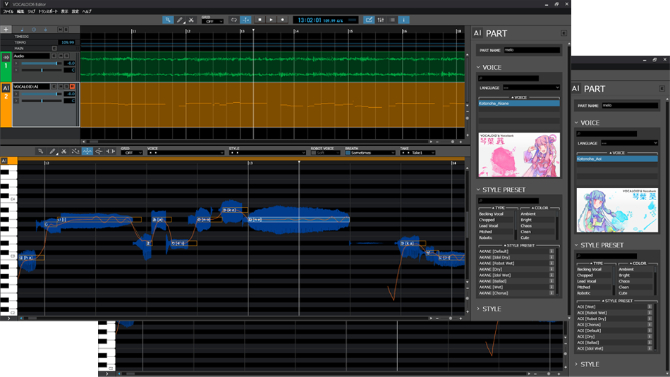Choose AKANE [Ballad] style preset
The width and height of the screenshot is (670, 377).
pos(514,281)
